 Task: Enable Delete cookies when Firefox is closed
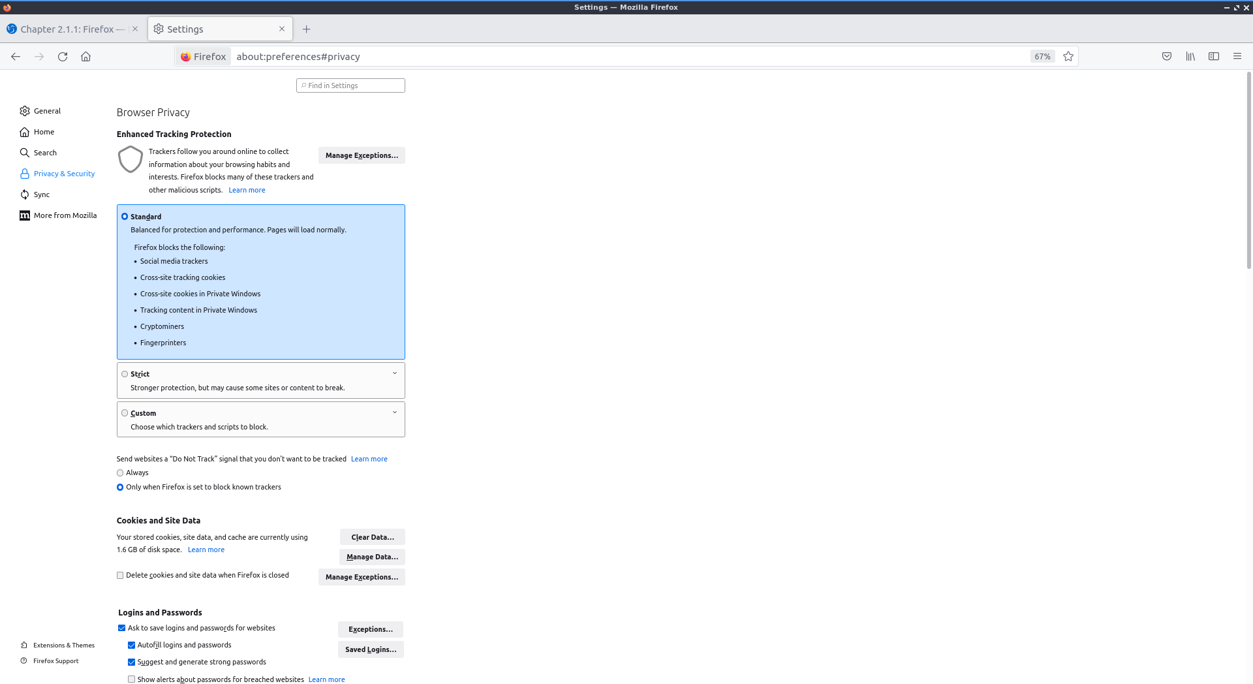tap(120, 576)
